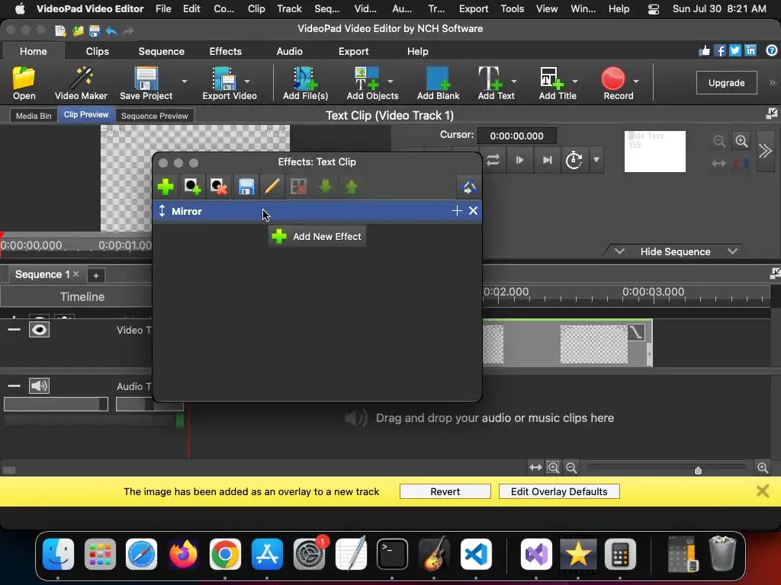781x585 pixels.
Task: Click the Add File(s) icon
Action: 305,78
